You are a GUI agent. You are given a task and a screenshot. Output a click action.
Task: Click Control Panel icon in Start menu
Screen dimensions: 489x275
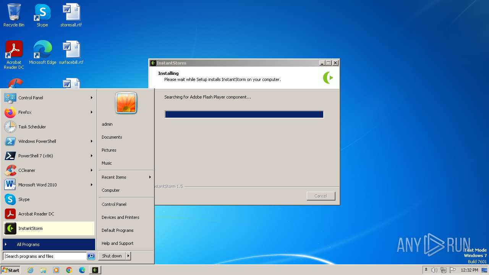point(10,98)
